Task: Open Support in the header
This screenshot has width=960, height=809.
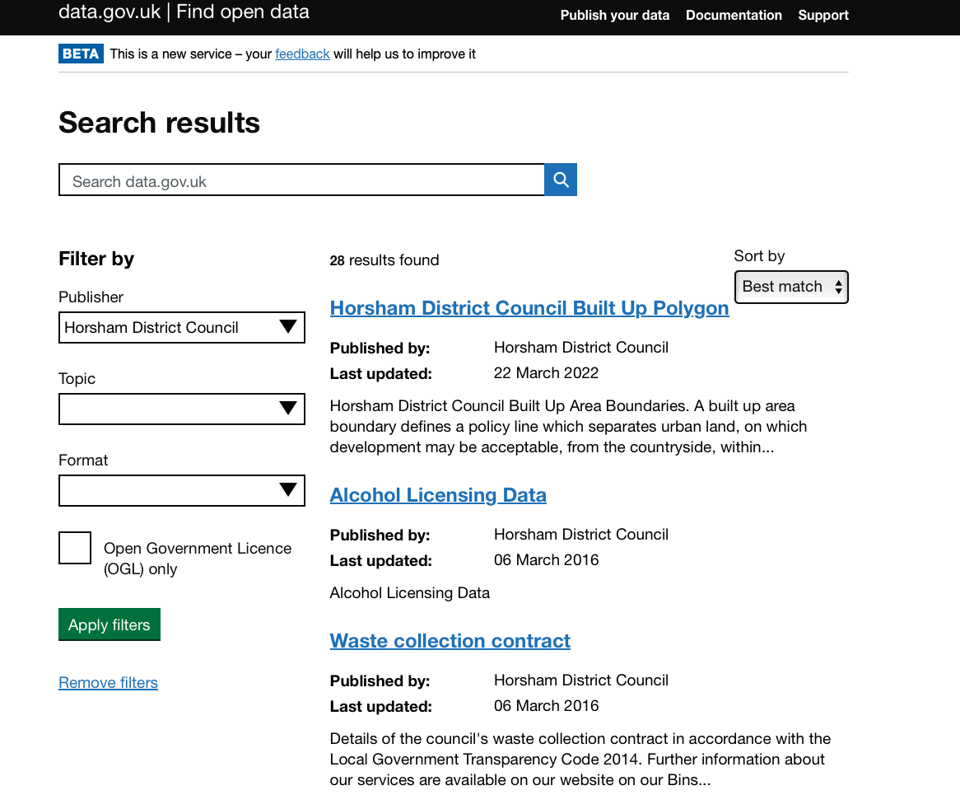Action: pyautogui.click(x=823, y=16)
